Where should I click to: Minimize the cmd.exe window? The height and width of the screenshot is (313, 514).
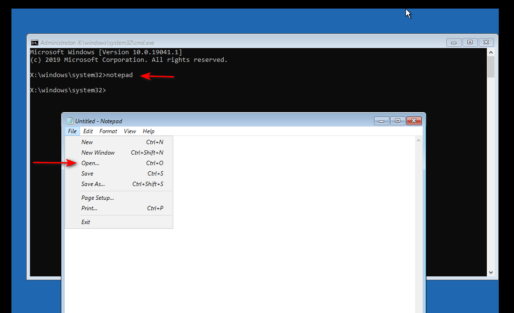tap(454, 42)
